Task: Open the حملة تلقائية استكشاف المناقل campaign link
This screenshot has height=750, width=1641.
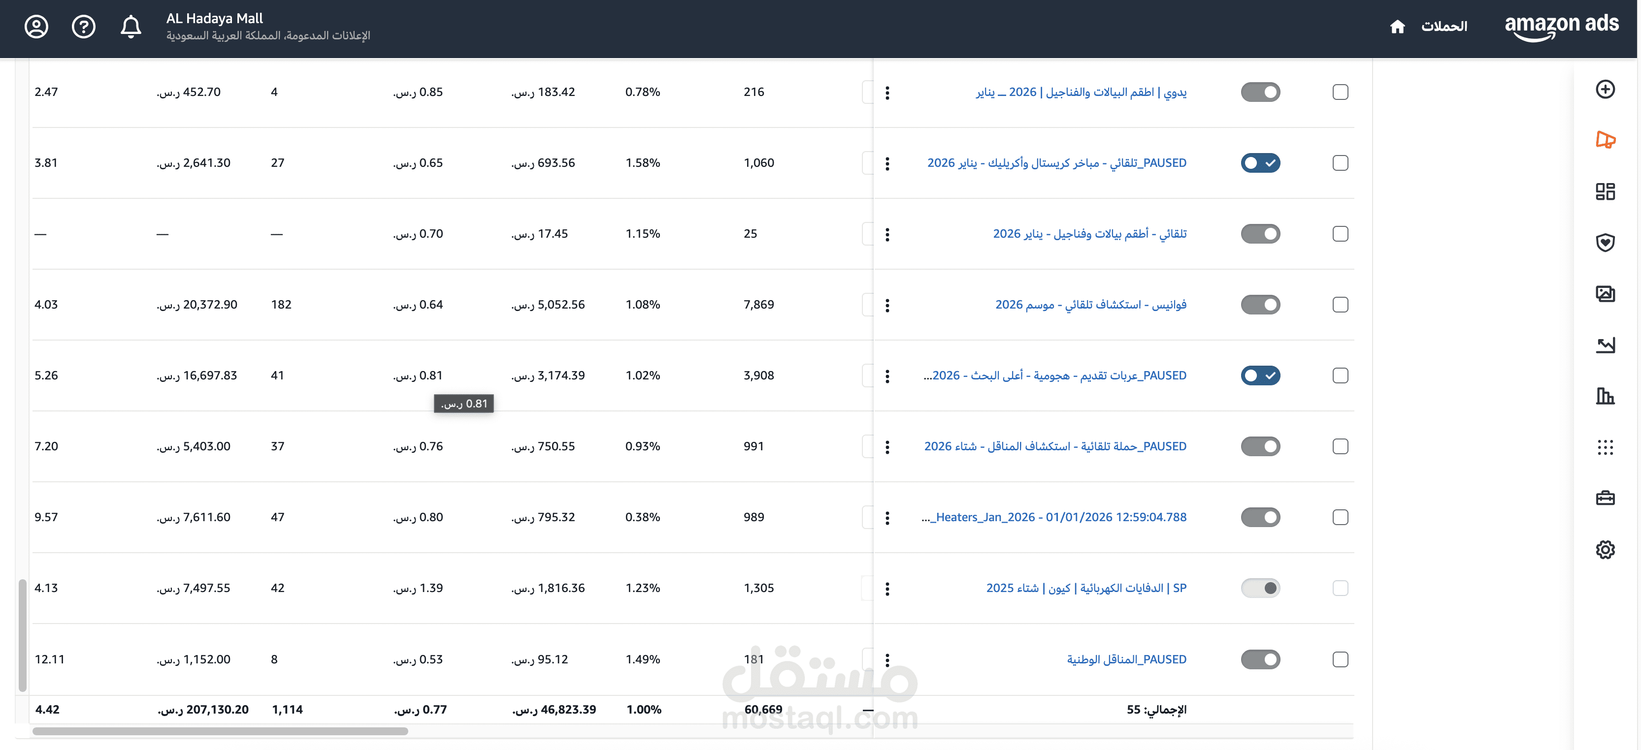Action: (1055, 446)
